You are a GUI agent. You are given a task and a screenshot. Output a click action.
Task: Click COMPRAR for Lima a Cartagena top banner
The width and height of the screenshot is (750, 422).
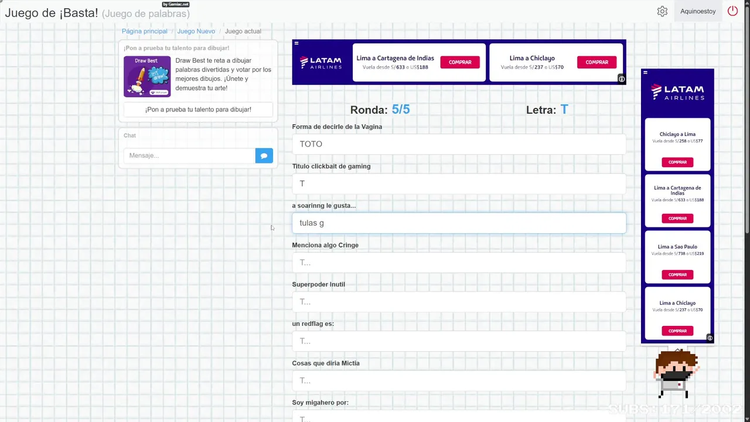coord(460,62)
